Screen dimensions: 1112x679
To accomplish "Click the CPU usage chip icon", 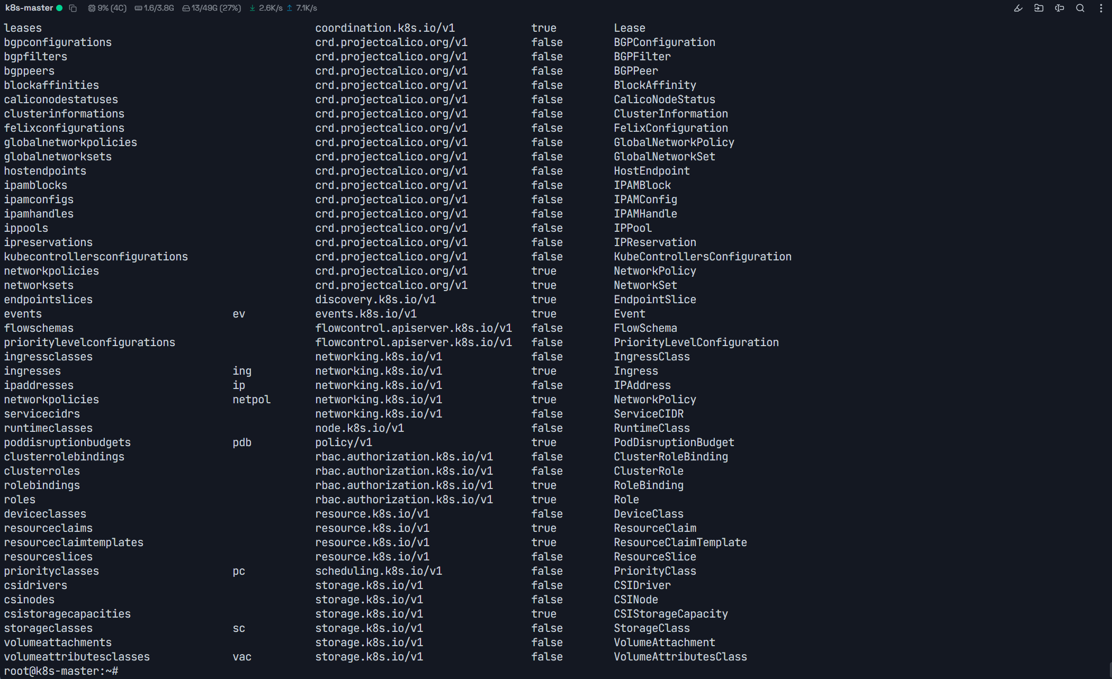I will click(x=92, y=8).
